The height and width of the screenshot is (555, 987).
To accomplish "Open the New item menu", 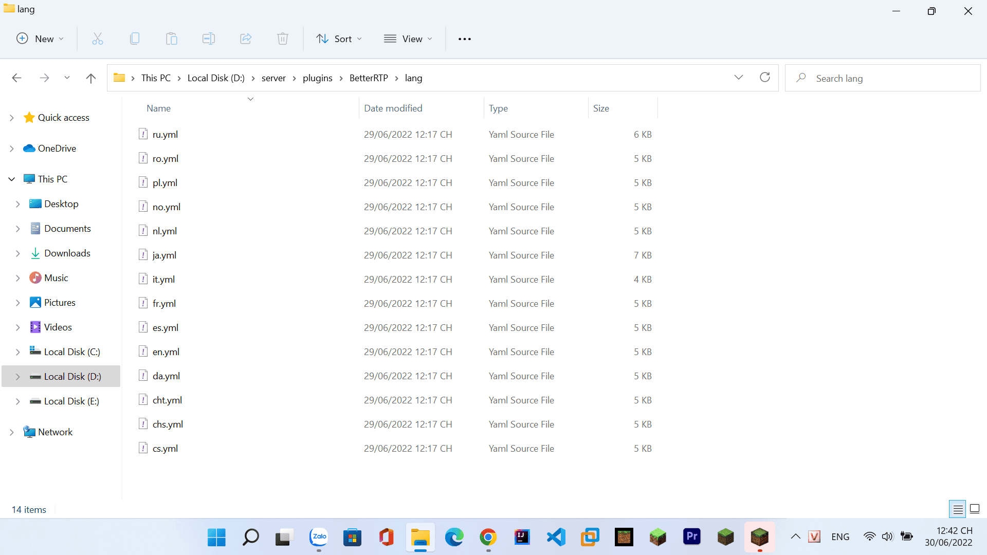I will [40, 39].
